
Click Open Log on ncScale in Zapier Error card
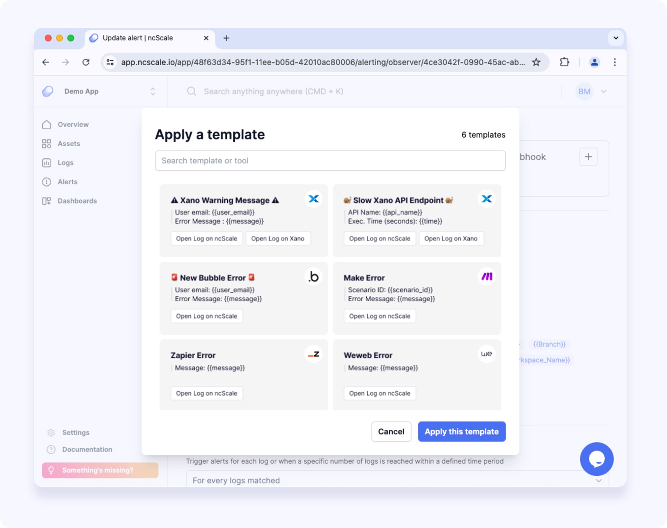coord(207,393)
